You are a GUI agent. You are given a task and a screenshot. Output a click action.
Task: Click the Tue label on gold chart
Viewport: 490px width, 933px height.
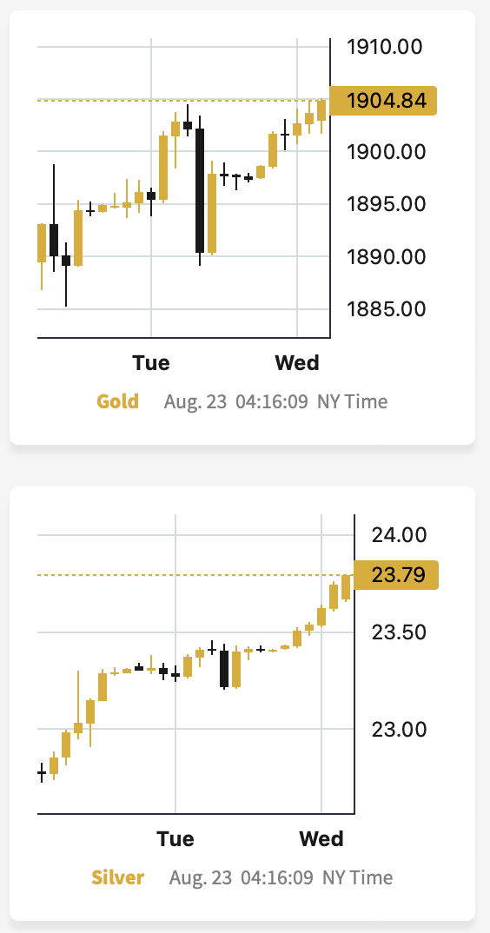[150, 362]
